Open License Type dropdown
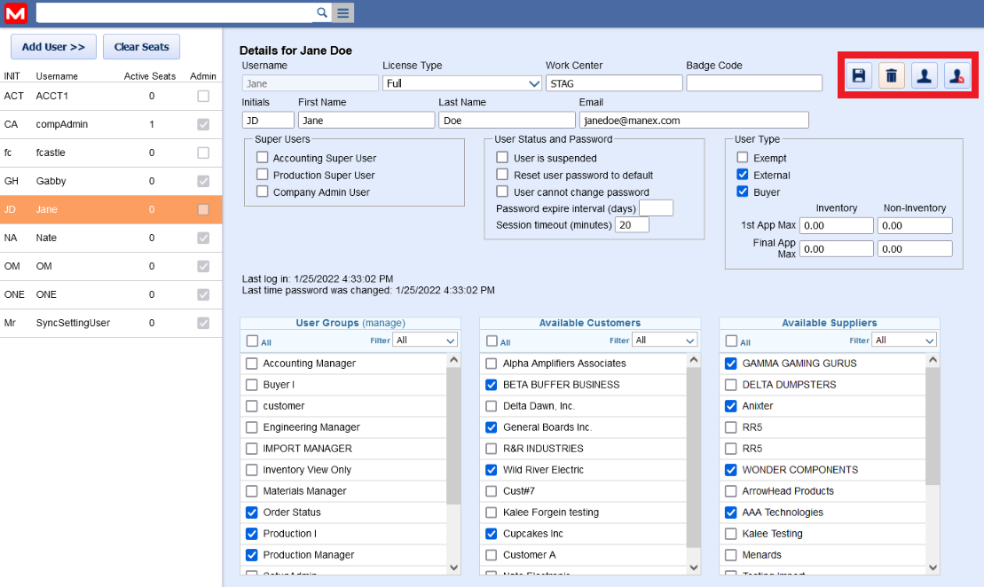Image resolution: width=984 pixels, height=587 pixels. (462, 83)
